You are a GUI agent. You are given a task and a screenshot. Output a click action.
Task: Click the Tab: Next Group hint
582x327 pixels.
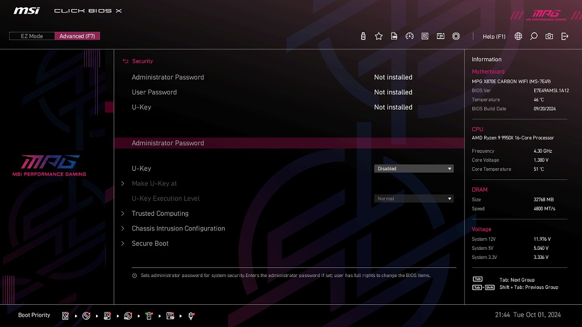click(517, 280)
